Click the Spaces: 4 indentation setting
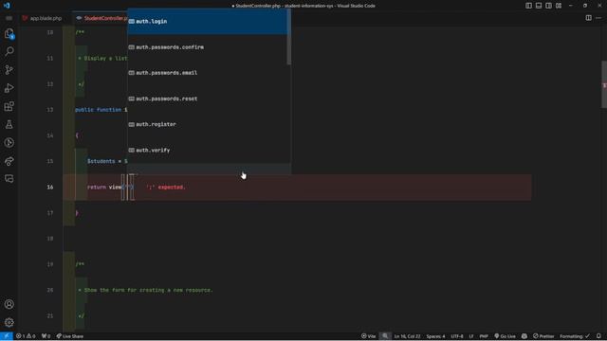The image size is (607, 341). tap(435, 336)
